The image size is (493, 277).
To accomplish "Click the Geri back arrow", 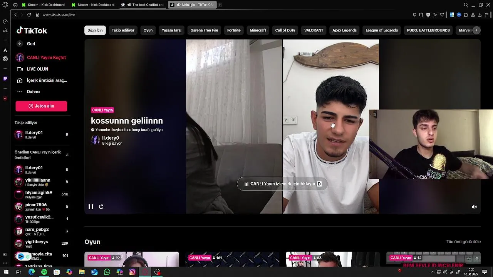I will click(20, 43).
